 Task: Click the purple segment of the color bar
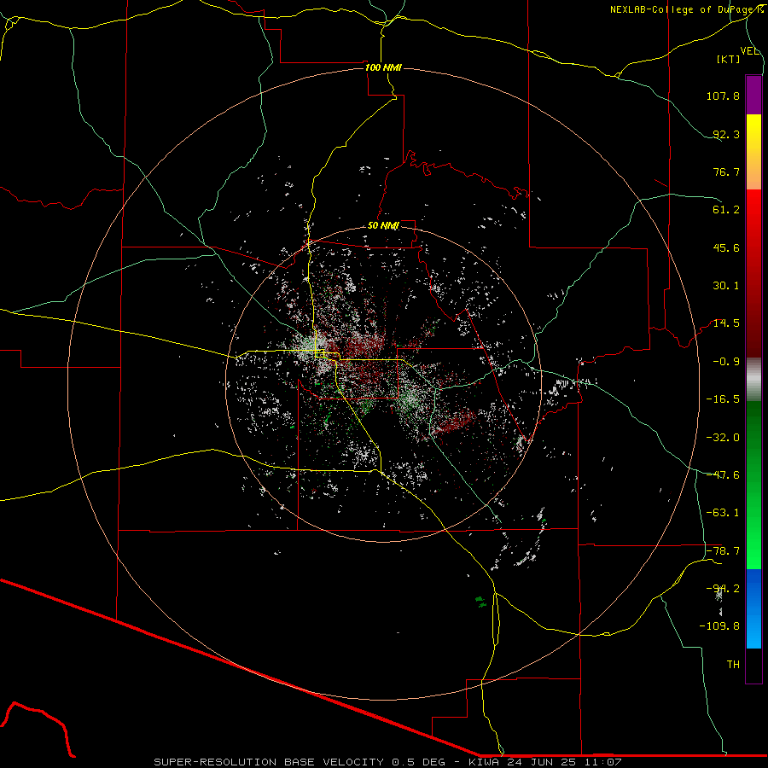pyautogui.click(x=753, y=95)
